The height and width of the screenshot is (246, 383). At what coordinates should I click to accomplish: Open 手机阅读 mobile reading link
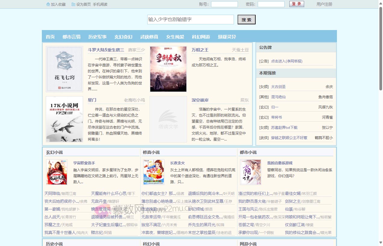[x=100, y=5]
